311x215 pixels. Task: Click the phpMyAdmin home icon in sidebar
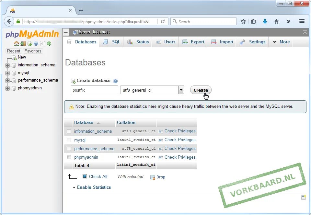(17, 43)
